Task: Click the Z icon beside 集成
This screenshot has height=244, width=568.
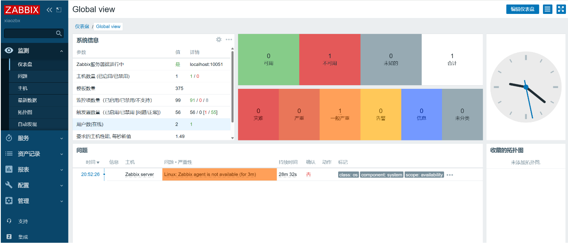Action: [9, 237]
